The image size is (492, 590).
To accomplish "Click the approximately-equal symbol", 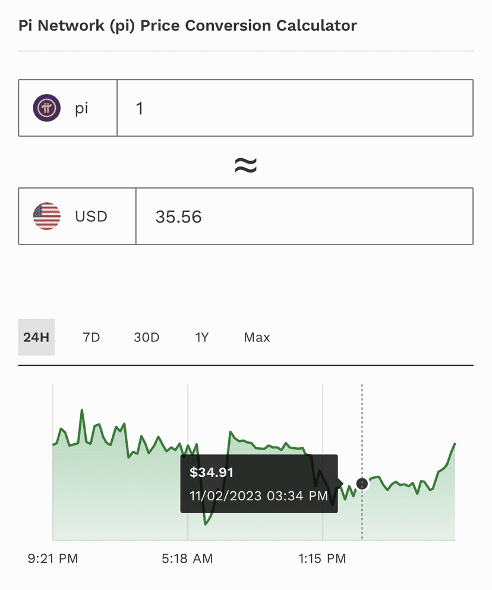I will click(245, 165).
